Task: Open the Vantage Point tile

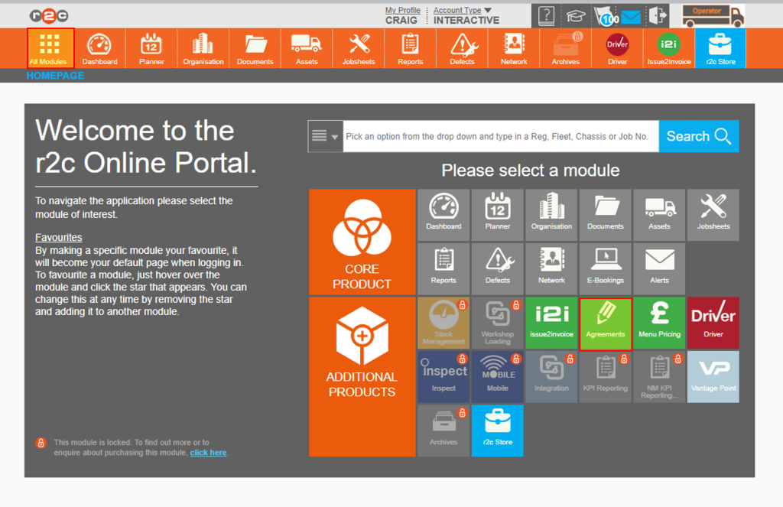Action: coord(713,377)
